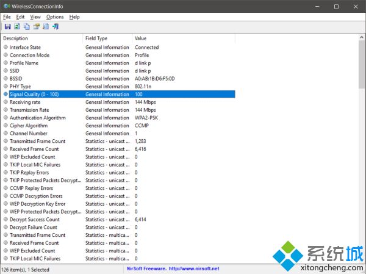Select the "144 Mbps" value for Receiving rate
The height and width of the screenshot is (274, 366).
coord(145,102)
